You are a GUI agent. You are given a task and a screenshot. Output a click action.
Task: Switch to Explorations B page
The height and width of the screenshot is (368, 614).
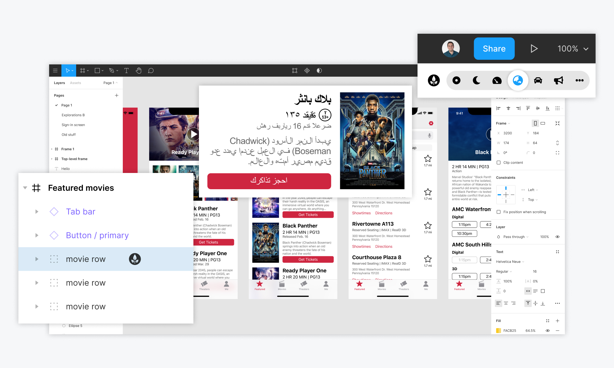click(x=72, y=115)
